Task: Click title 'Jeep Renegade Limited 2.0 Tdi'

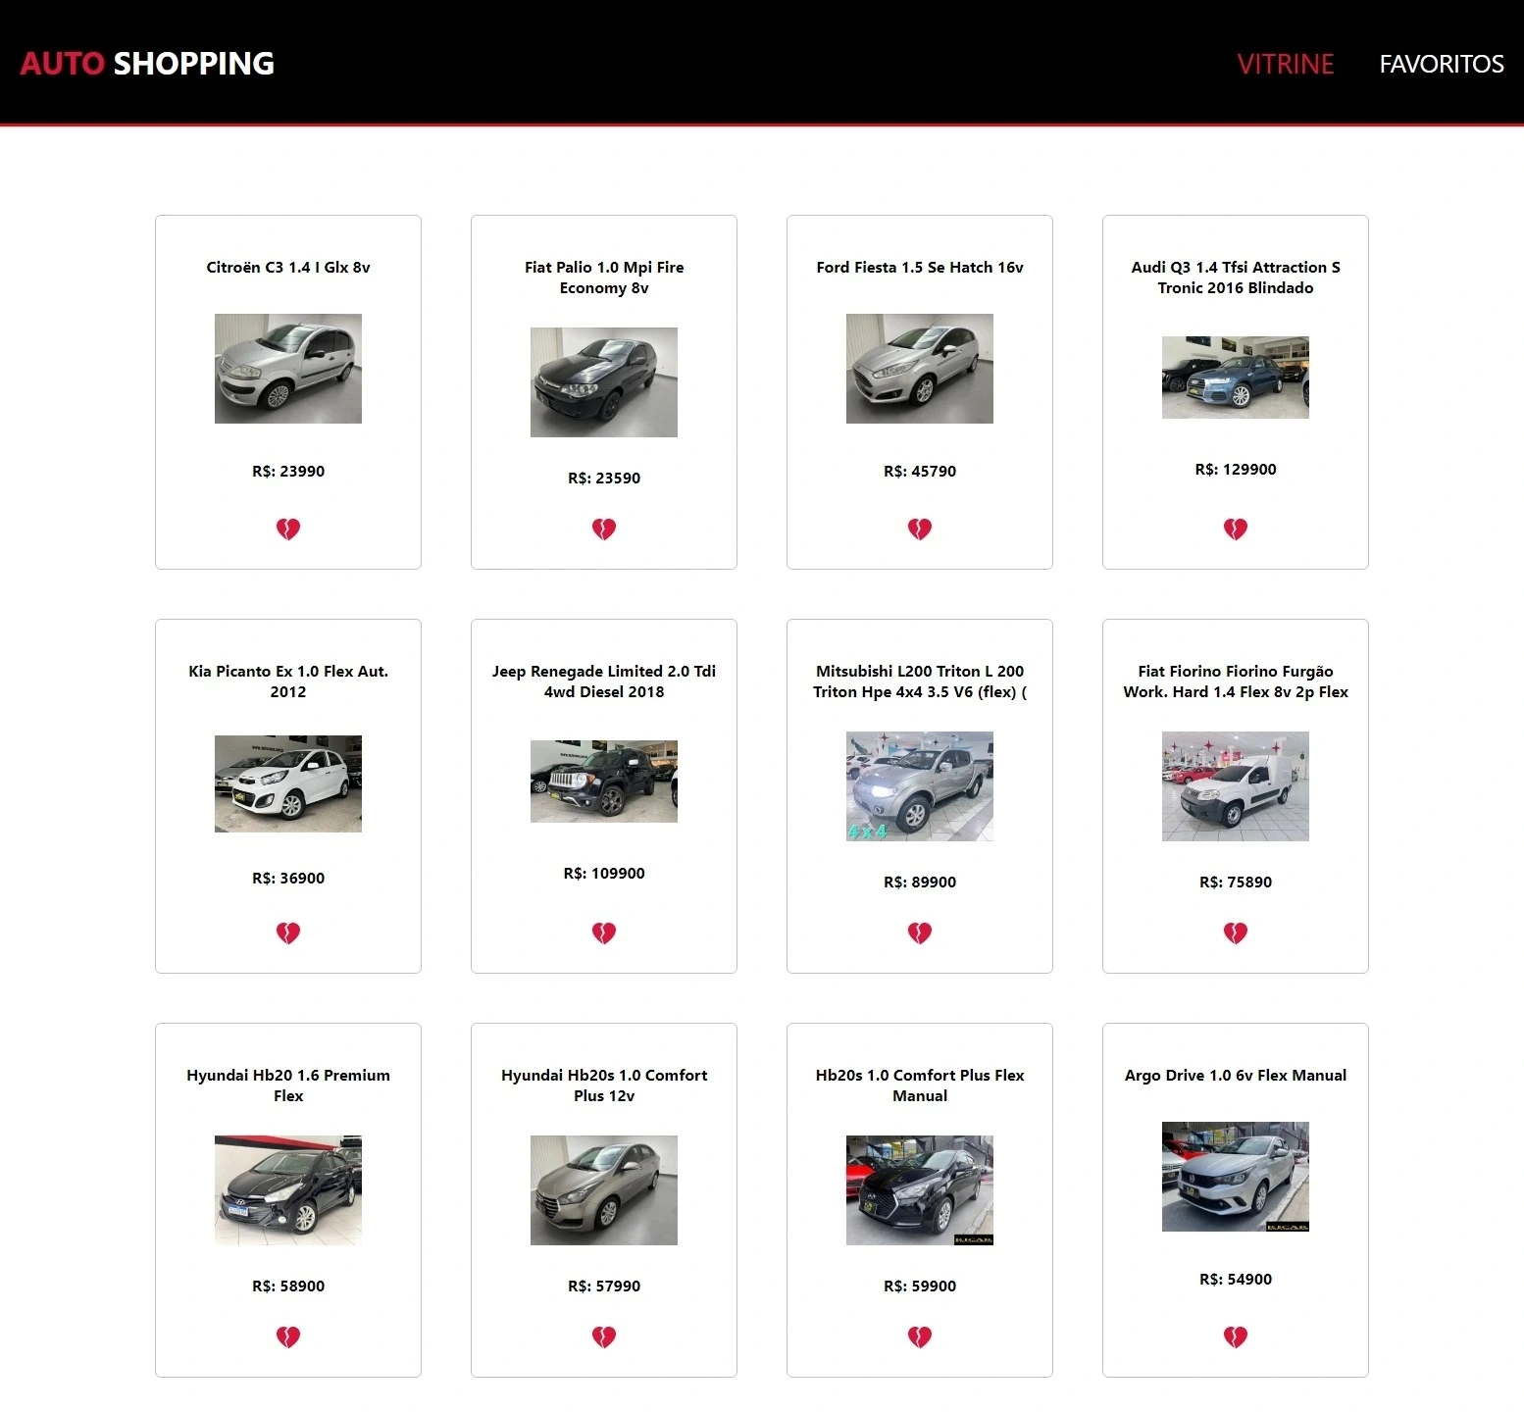Action: [x=604, y=681]
